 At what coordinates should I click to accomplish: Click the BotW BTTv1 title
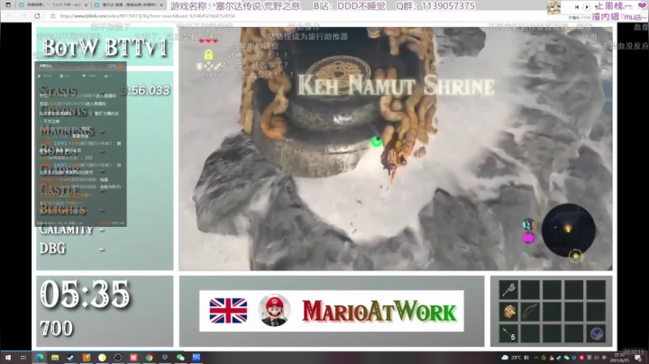pos(105,47)
